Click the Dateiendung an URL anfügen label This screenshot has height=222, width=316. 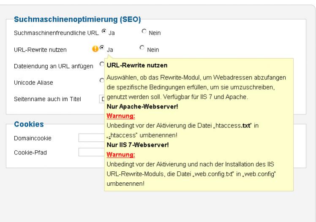click(x=53, y=66)
